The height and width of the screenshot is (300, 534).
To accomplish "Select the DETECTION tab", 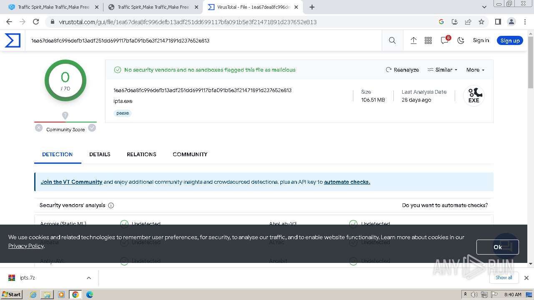I will click(x=57, y=154).
